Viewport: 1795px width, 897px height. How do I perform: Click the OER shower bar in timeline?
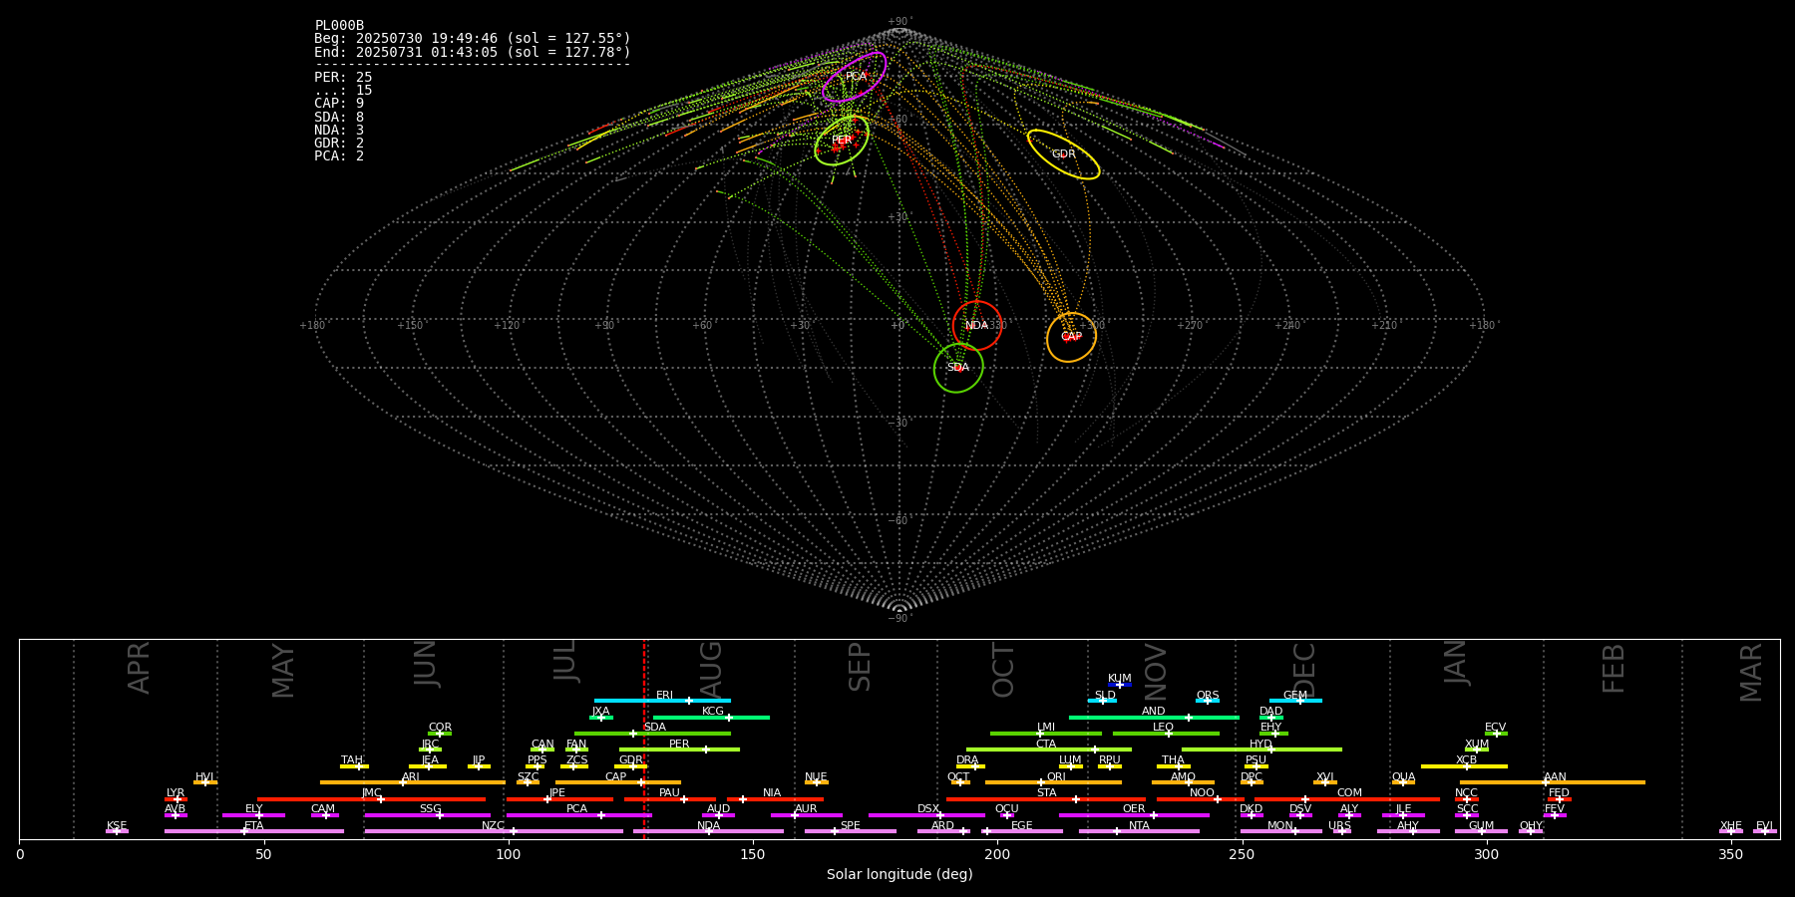coord(1134,815)
